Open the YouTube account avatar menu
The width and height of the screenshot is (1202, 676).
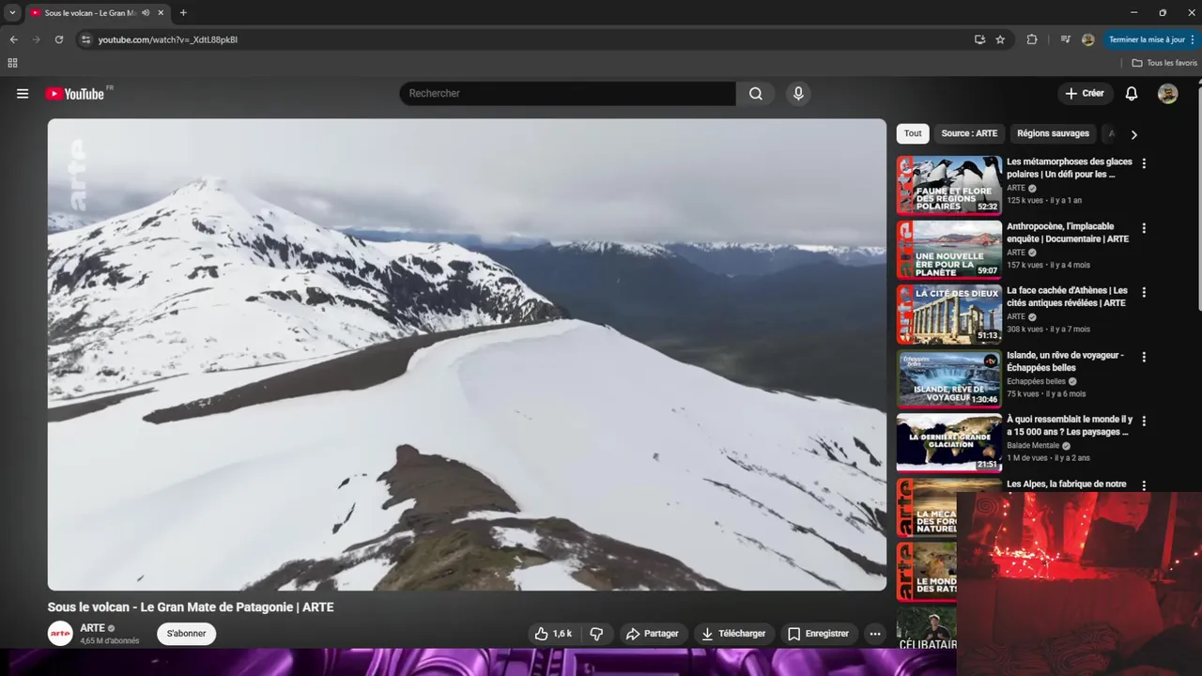(x=1167, y=94)
